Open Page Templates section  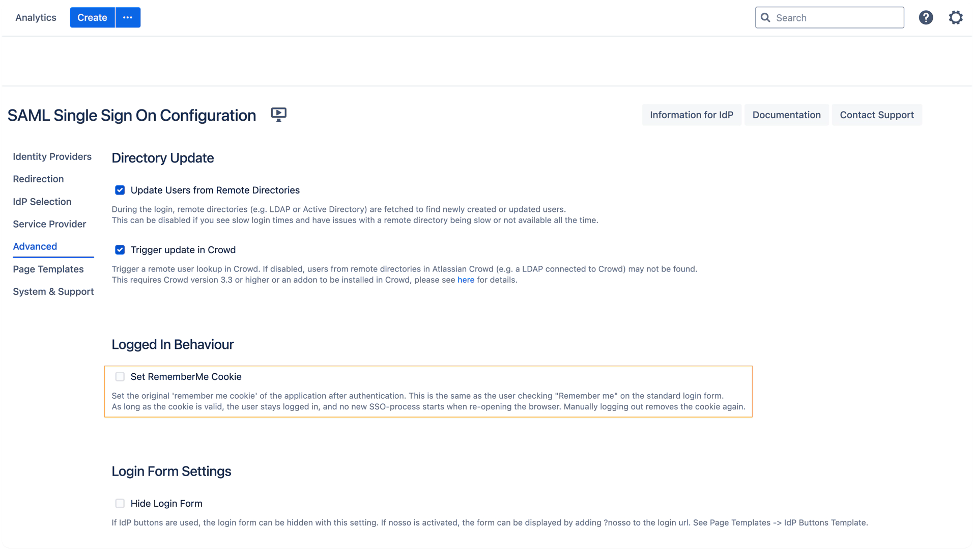(48, 269)
